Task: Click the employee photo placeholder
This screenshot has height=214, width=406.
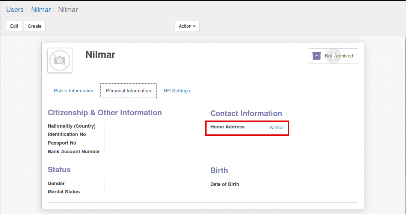Action: 60,60
